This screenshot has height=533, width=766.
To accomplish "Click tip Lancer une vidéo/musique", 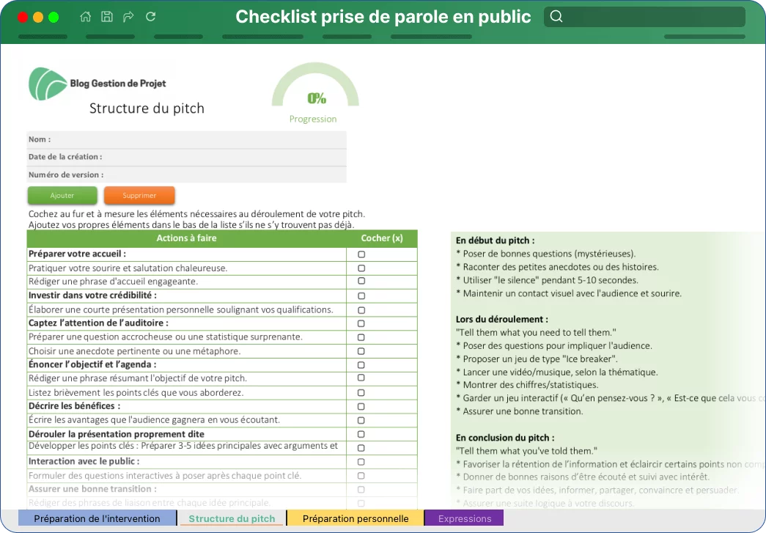I will click(x=557, y=372).
